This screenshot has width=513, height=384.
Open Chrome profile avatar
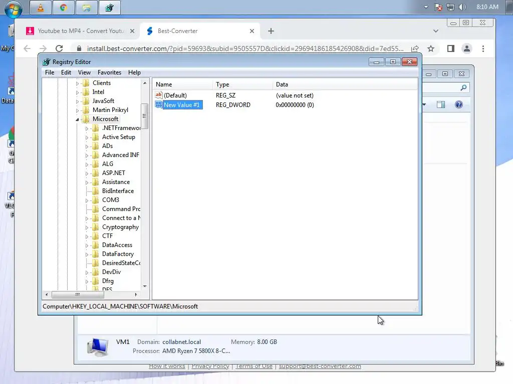coord(467,48)
